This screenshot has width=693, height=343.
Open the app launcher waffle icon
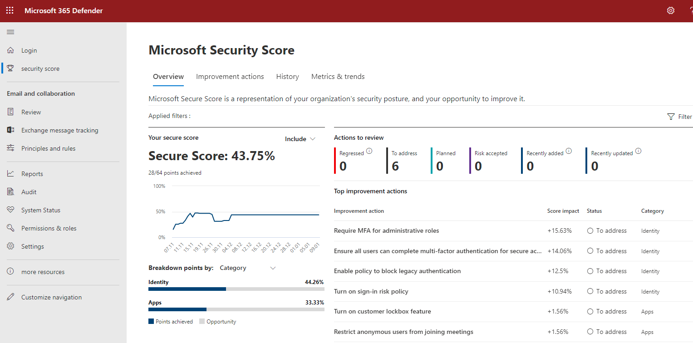click(x=10, y=10)
